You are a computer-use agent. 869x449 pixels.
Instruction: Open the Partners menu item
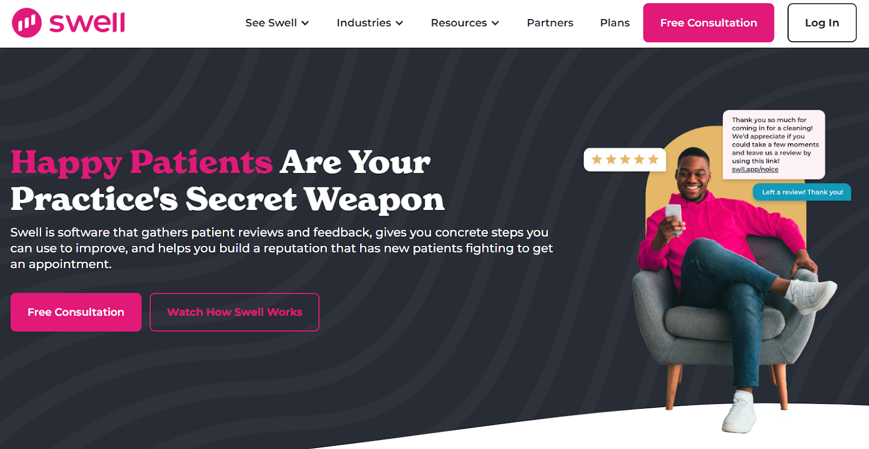(550, 23)
